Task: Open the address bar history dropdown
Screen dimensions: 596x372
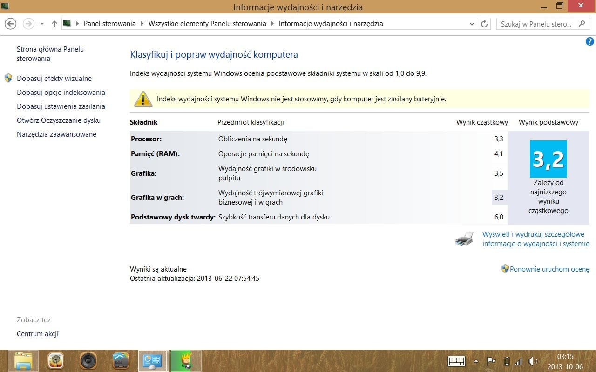Action: [x=472, y=24]
